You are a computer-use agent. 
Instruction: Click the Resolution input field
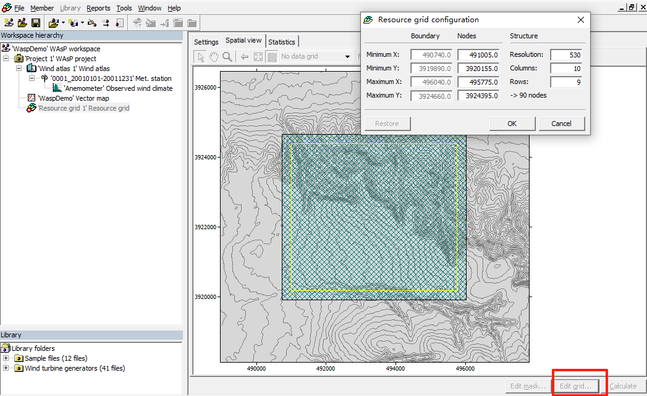[567, 55]
